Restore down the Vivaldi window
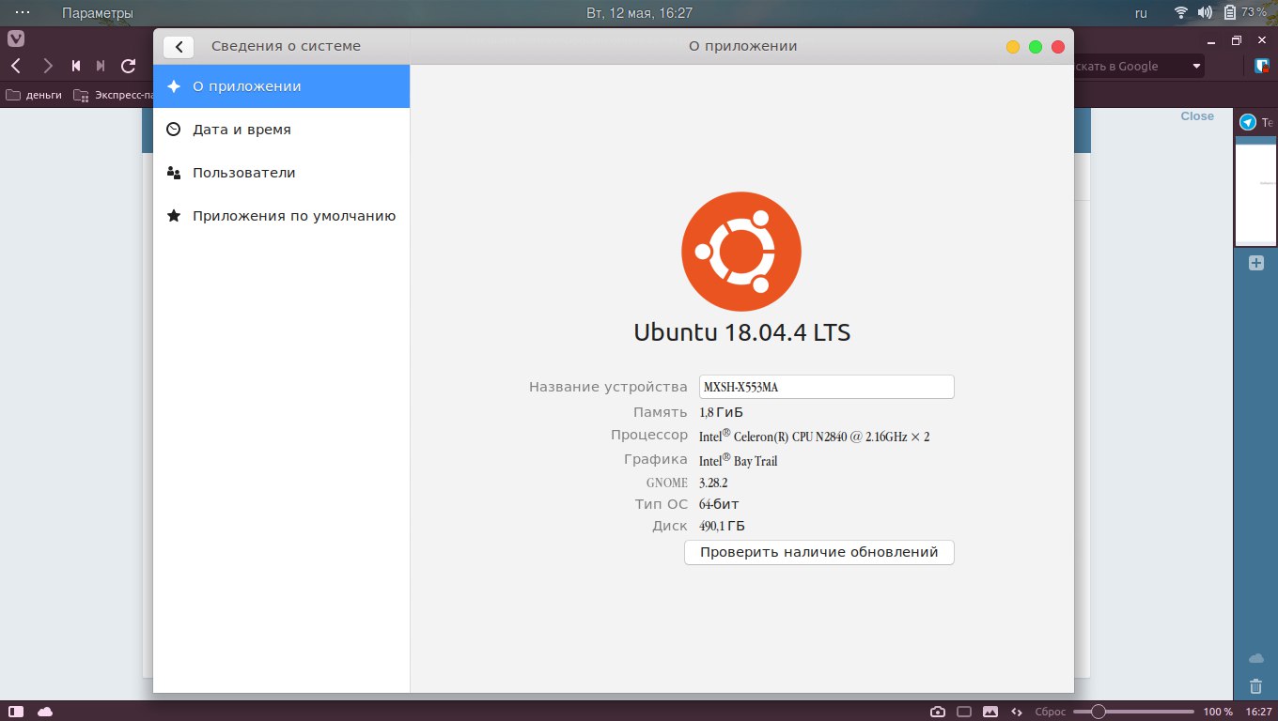Screen dimensions: 1278x721 point(1237,40)
